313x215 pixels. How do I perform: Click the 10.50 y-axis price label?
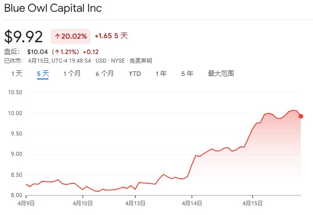(15, 92)
